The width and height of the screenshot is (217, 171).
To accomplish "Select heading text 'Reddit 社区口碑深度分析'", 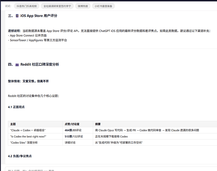I will [40, 65].
